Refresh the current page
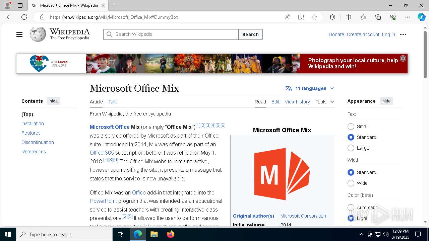The width and height of the screenshot is (429, 241). click(24, 17)
